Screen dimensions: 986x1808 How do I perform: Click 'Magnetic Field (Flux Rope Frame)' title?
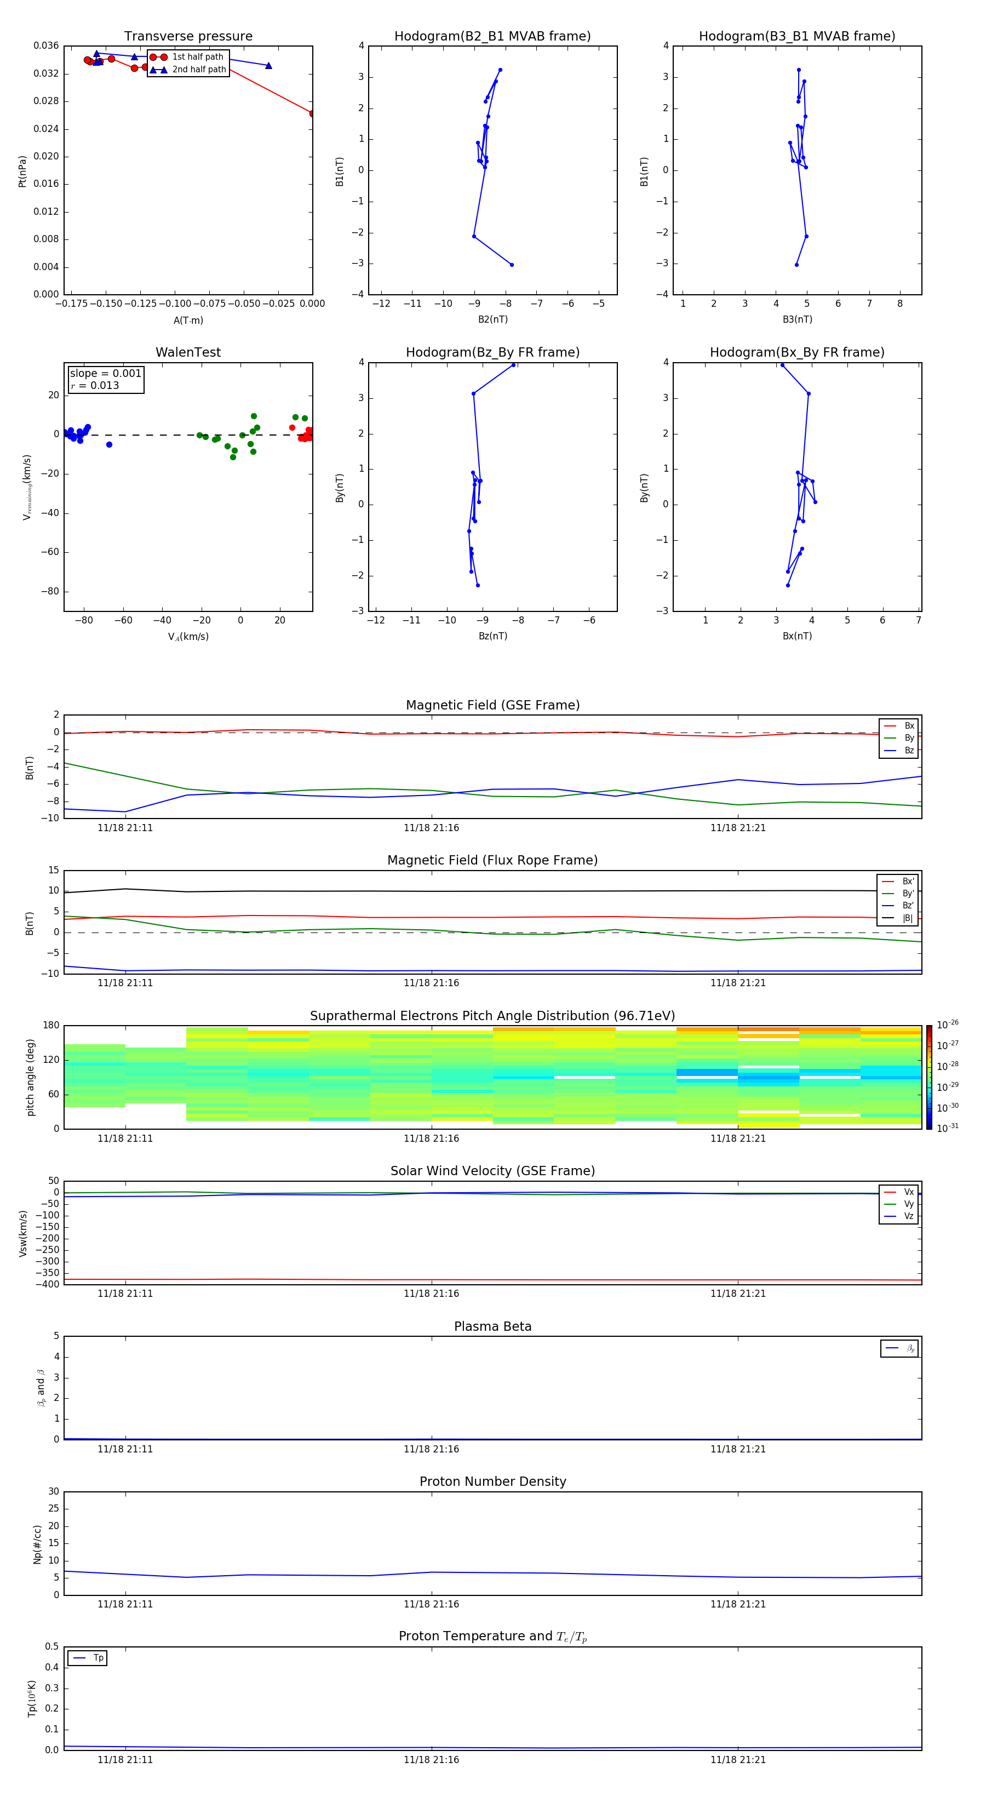coord(492,861)
